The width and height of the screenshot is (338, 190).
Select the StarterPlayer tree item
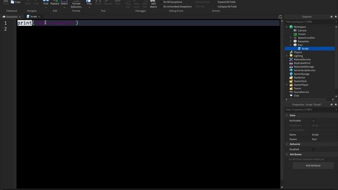click(x=301, y=85)
